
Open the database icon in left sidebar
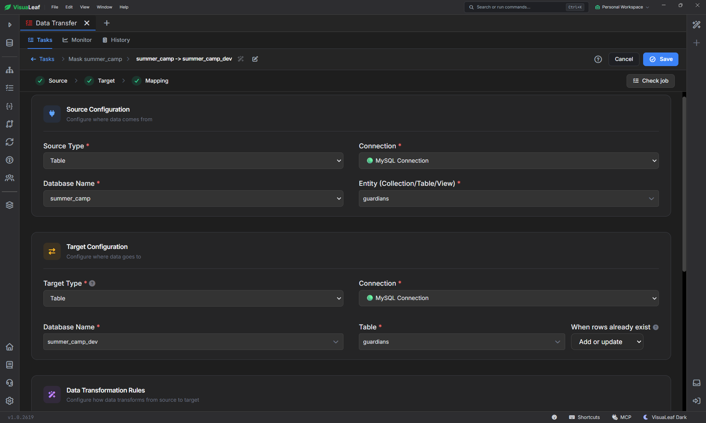click(x=10, y=43)
